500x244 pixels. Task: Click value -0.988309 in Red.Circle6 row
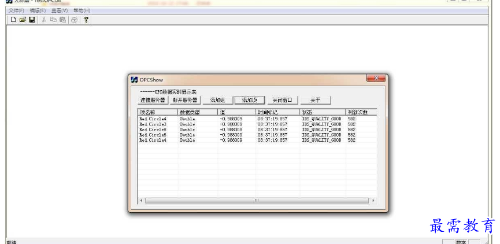[x=231, y=135]
